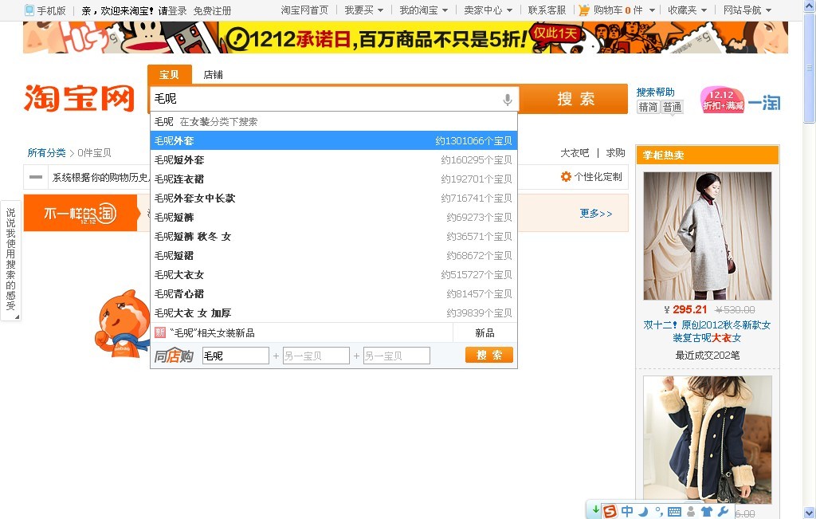
Task: Search 毛呢 within the 女装 category
Action: (334, 122)
